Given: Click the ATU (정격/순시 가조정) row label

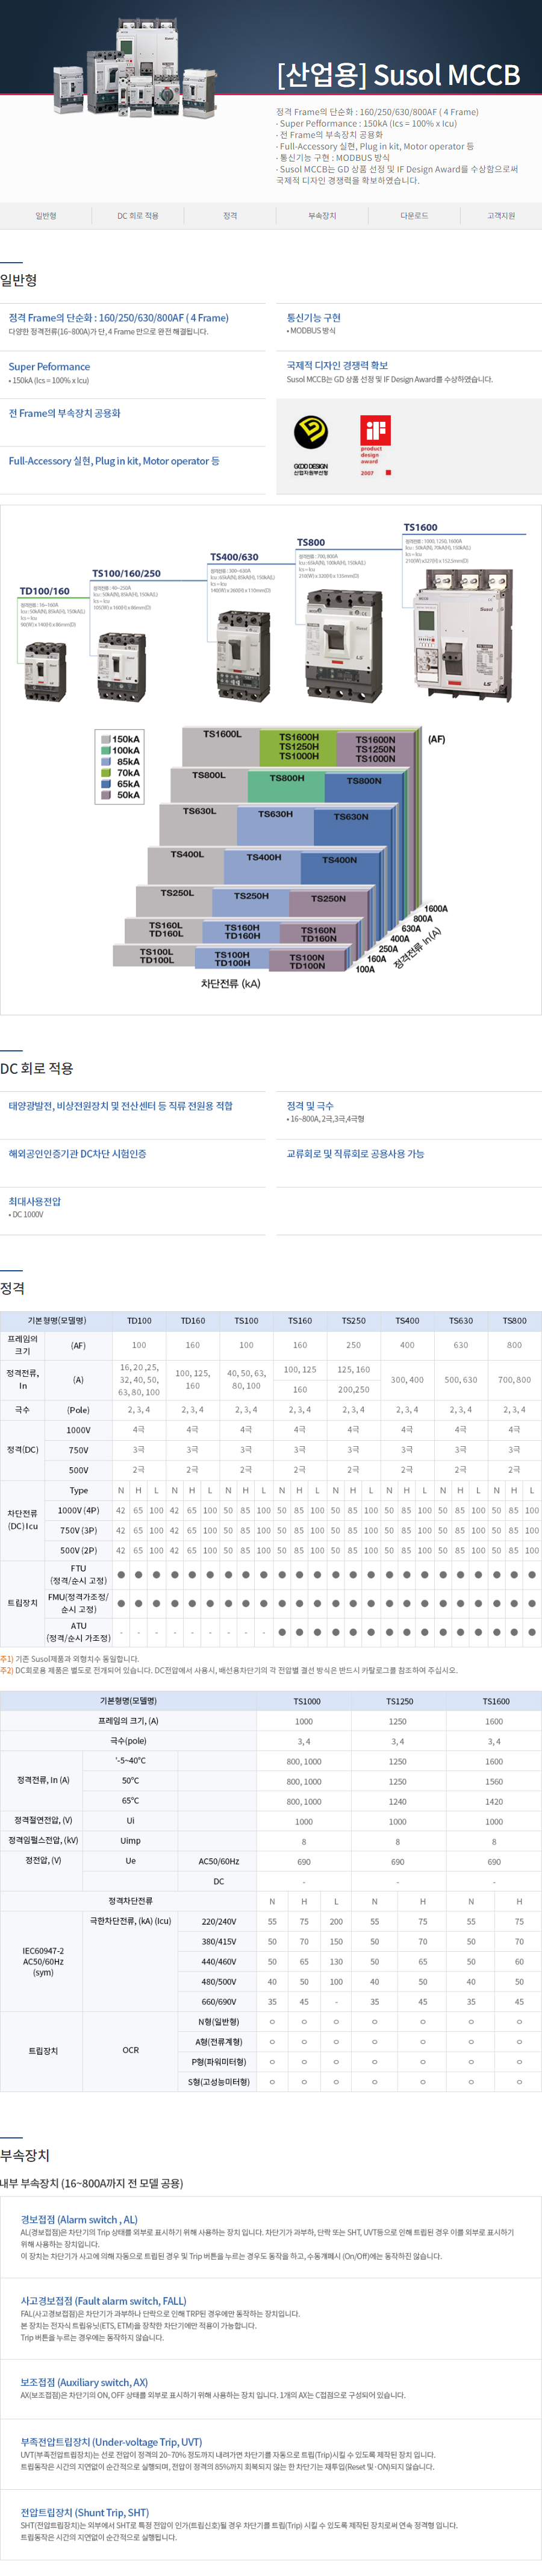Looking at the screenshot, I should (x=78, y=1632).
